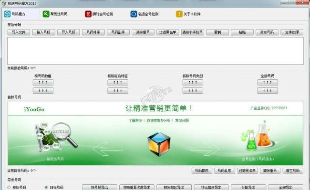
Task: Click the iYooGo logo in the banner
Action: pyautogui.click(x=34, y=109)
